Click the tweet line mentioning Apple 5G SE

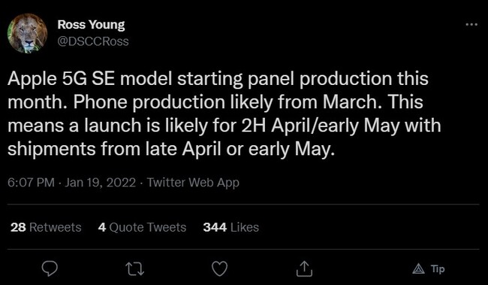pos(218,78)
